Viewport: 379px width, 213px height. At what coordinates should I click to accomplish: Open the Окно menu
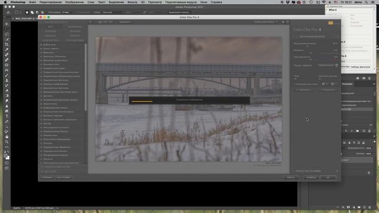[x=204, y=2]
